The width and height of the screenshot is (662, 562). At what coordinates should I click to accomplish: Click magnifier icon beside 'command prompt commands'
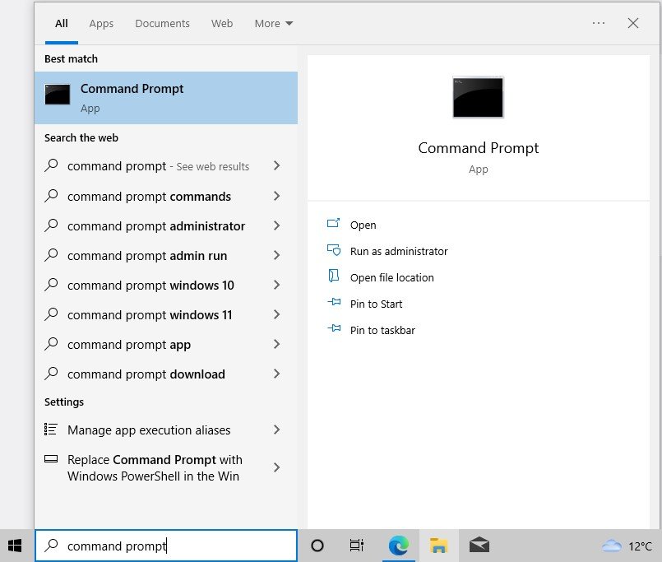pyautogui.click(x=51, y=196)
